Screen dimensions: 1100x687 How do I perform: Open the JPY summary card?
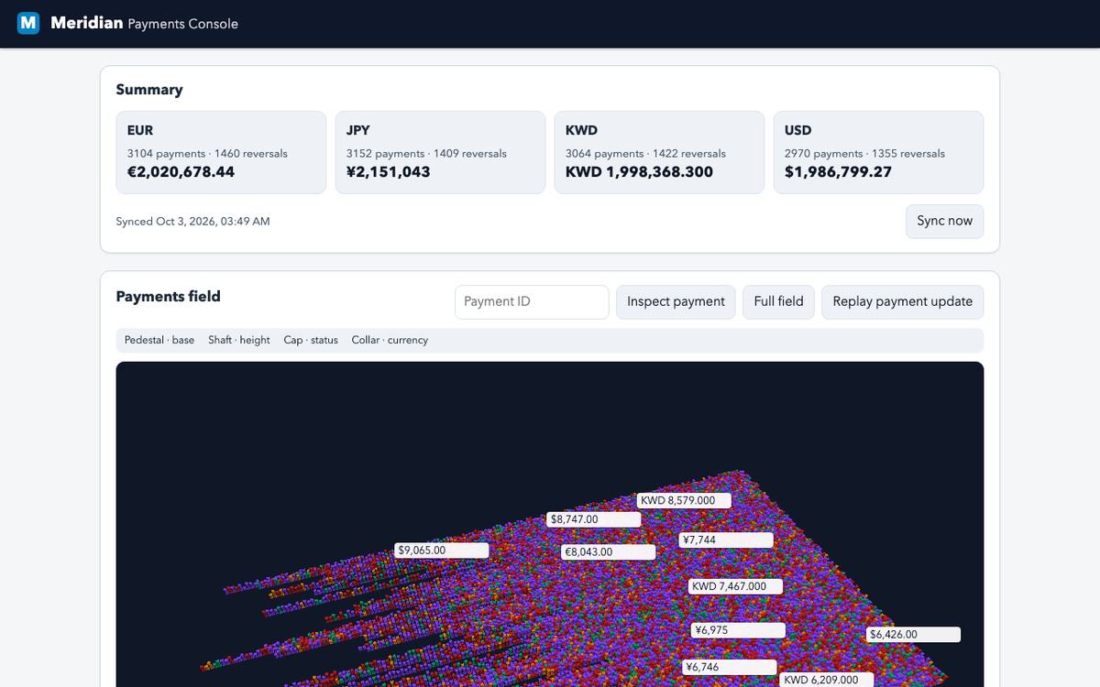(440, 153)
